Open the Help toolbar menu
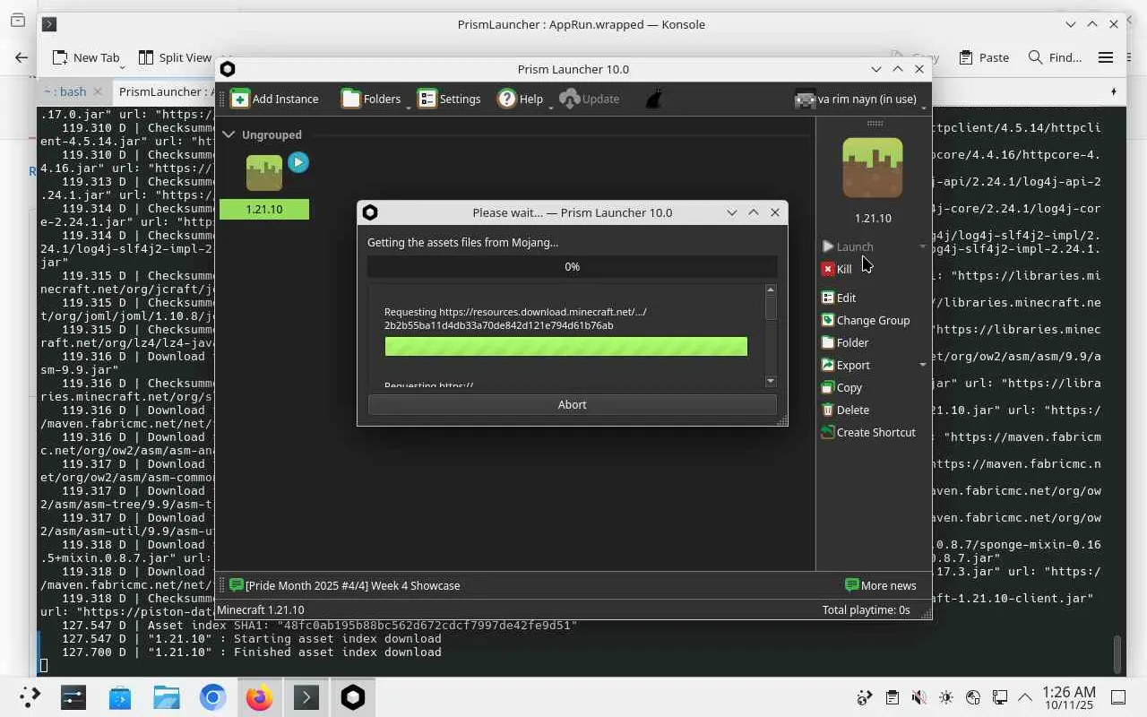This screenshot has width=1147, height=717. click(x=521, y=99)
